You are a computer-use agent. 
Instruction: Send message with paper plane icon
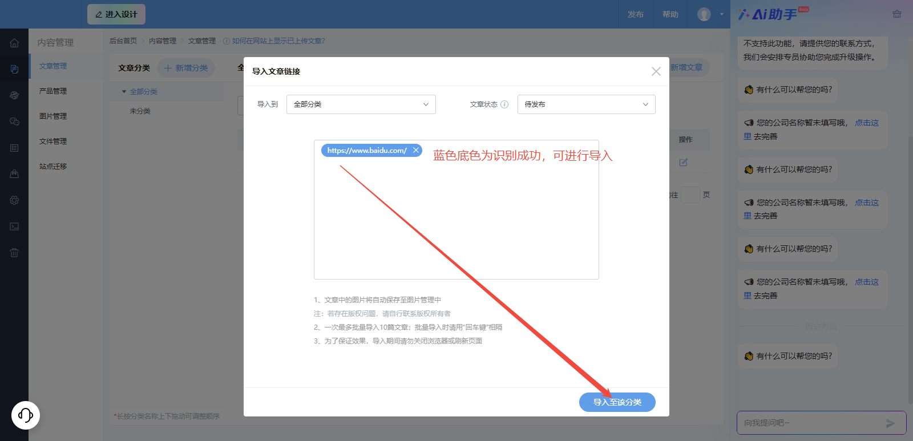point(890,423)
